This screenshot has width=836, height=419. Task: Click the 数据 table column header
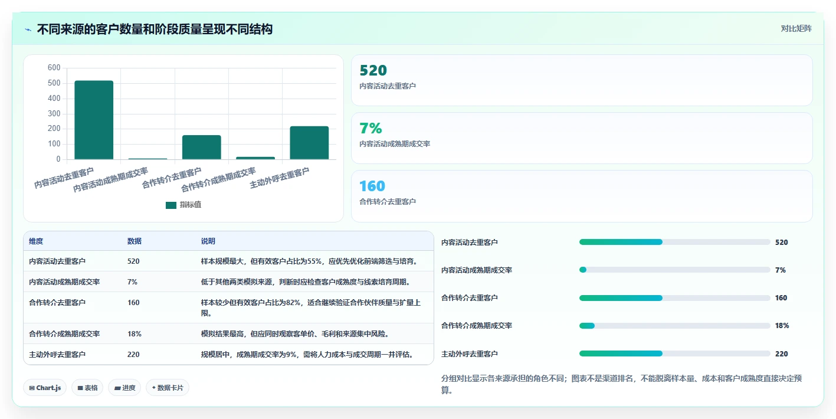135,241
